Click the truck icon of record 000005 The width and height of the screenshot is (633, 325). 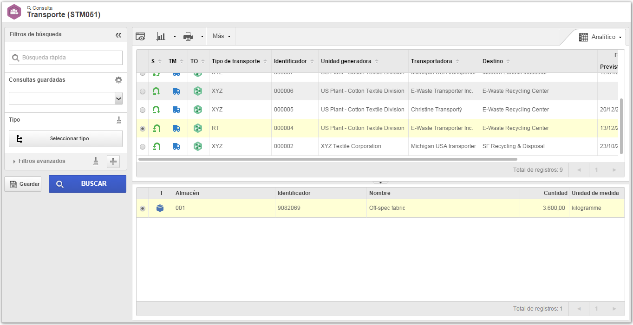tap(176, 110)
